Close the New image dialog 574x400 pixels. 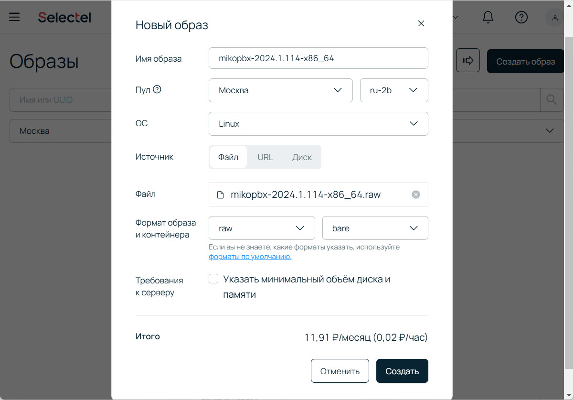coord(421,24)
